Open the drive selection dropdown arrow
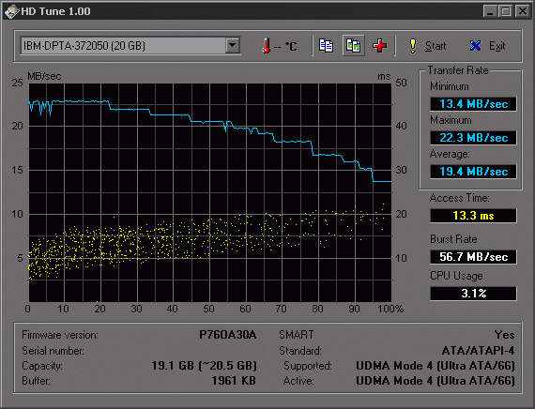 pyautogui.click(x=233, y=45)
